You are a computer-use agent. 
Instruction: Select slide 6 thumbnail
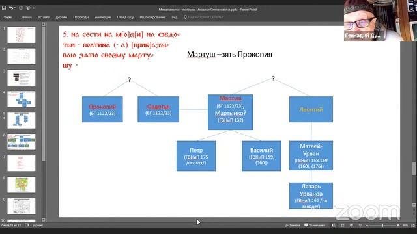[22, 142]
